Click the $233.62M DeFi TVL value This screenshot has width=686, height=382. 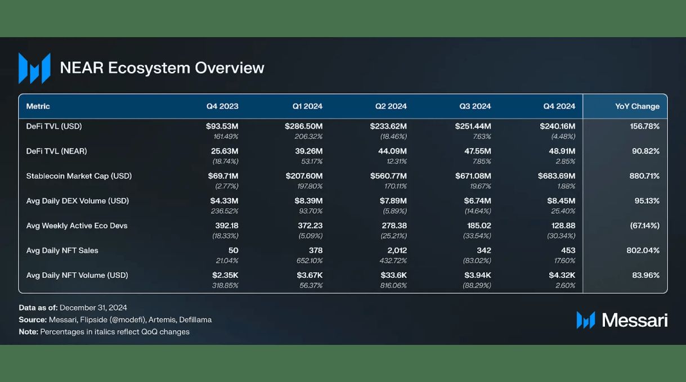tap(388, 127)
